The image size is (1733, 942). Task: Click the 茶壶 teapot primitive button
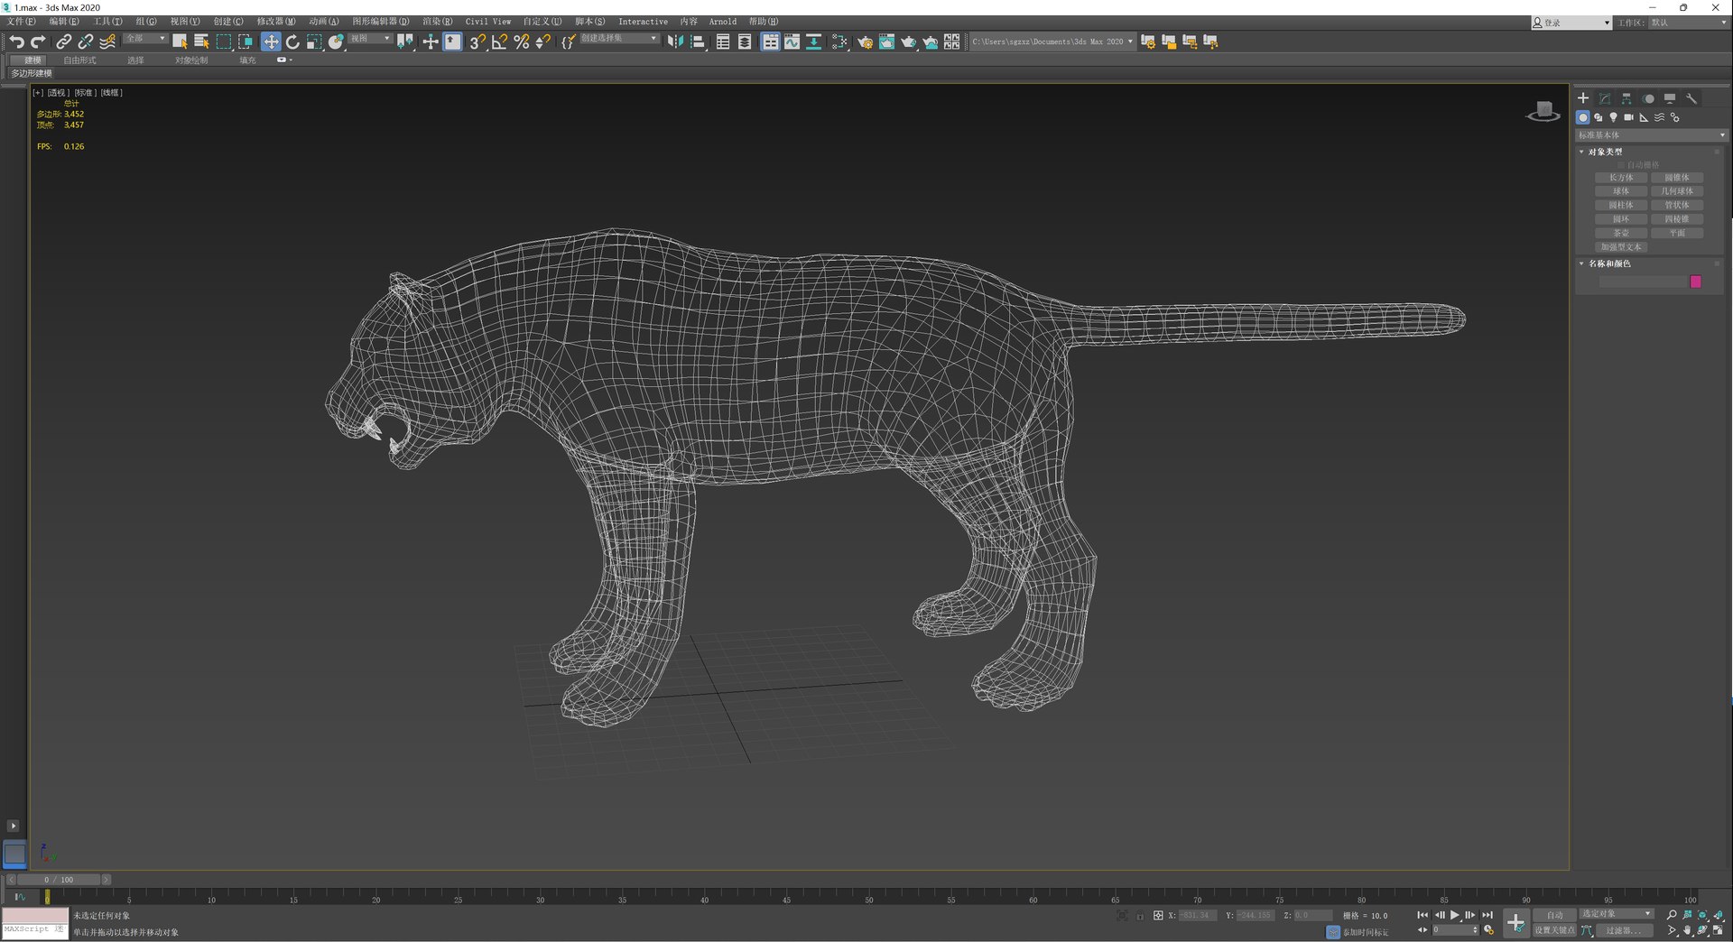tap(1621, 233)
